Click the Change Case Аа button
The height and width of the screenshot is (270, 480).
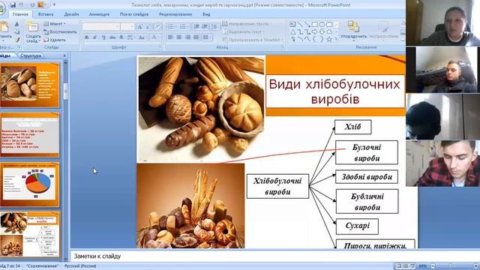point(141,37)
